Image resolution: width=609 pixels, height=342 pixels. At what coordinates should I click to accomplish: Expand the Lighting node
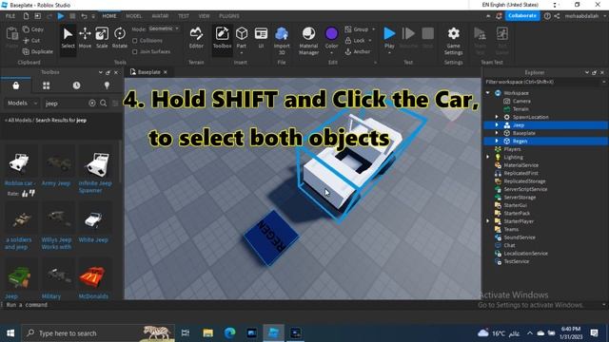coord(488,157)
